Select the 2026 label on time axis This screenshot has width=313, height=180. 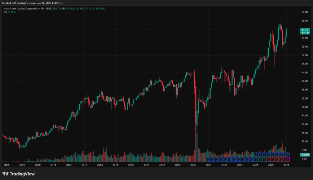coord(286,165)
